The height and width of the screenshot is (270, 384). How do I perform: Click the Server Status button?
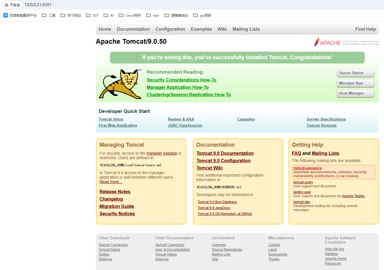click(356, 73)
